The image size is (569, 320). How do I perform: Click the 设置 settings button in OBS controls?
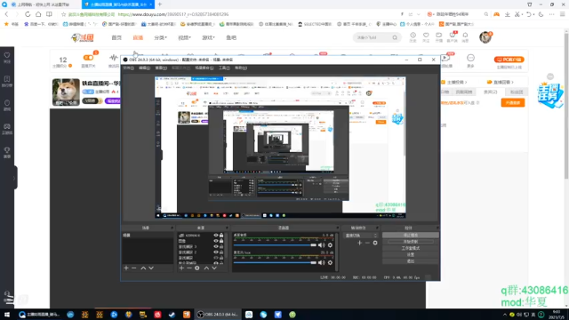click(x=411, y=255)
